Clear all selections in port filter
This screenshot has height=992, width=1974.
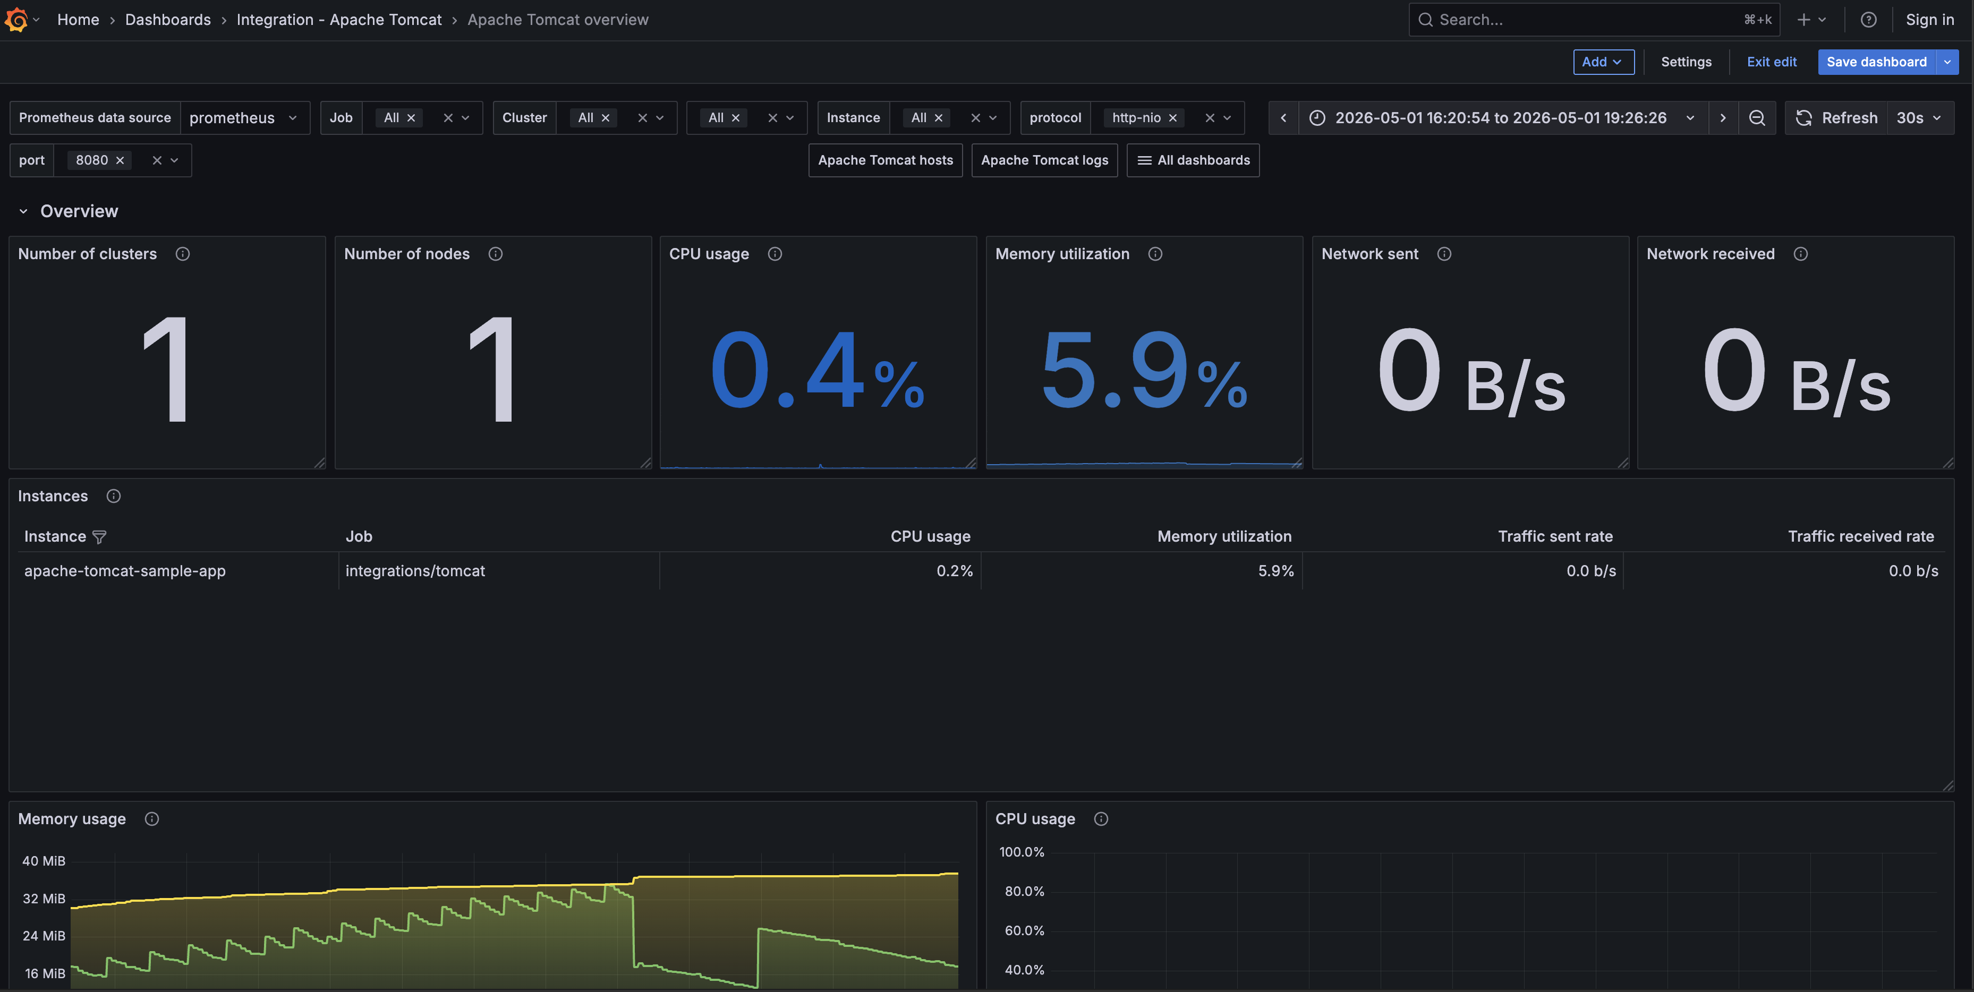tap(156, 160)
